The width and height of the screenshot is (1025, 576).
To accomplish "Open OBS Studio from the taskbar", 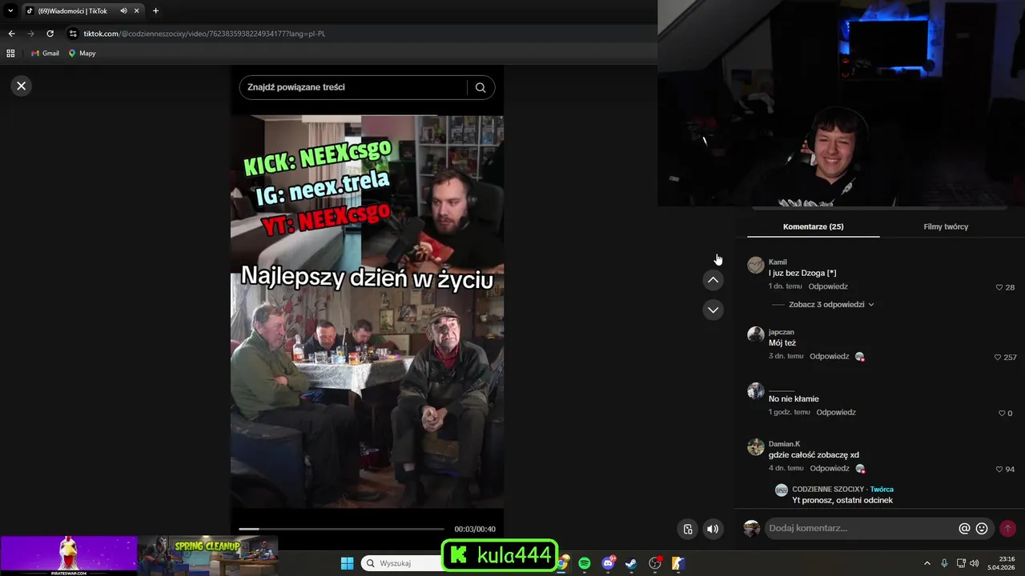I will [x=655, y=563].
